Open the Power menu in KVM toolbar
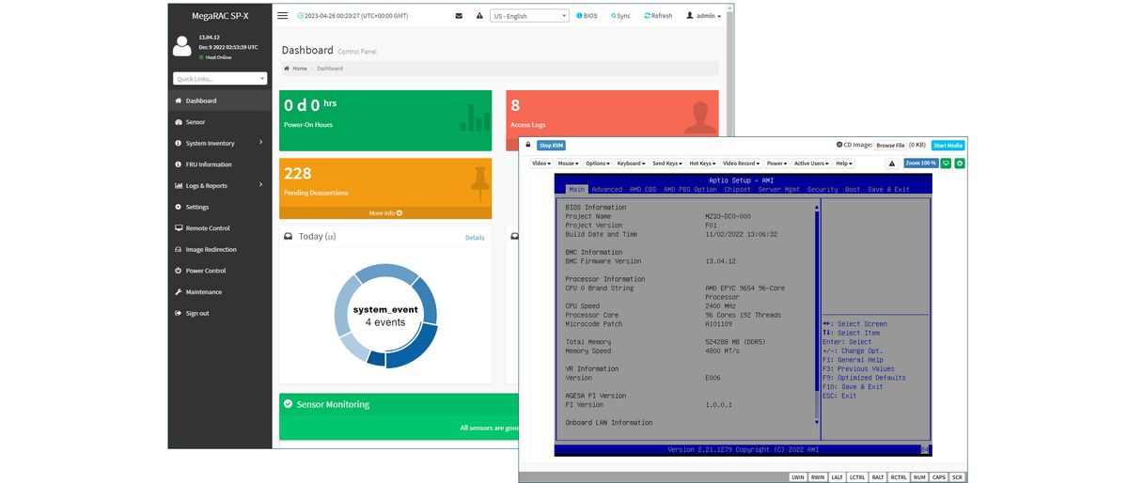Screen dimensions: 1128x483 [777, 164]
